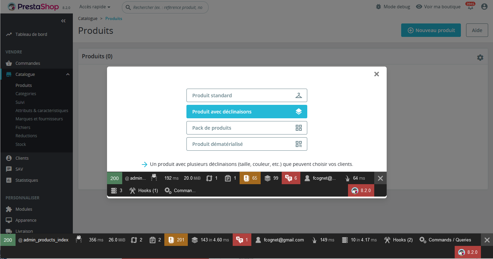Open Reductions submenu item
Screen dimensions: 493x259
coord(26,136)
